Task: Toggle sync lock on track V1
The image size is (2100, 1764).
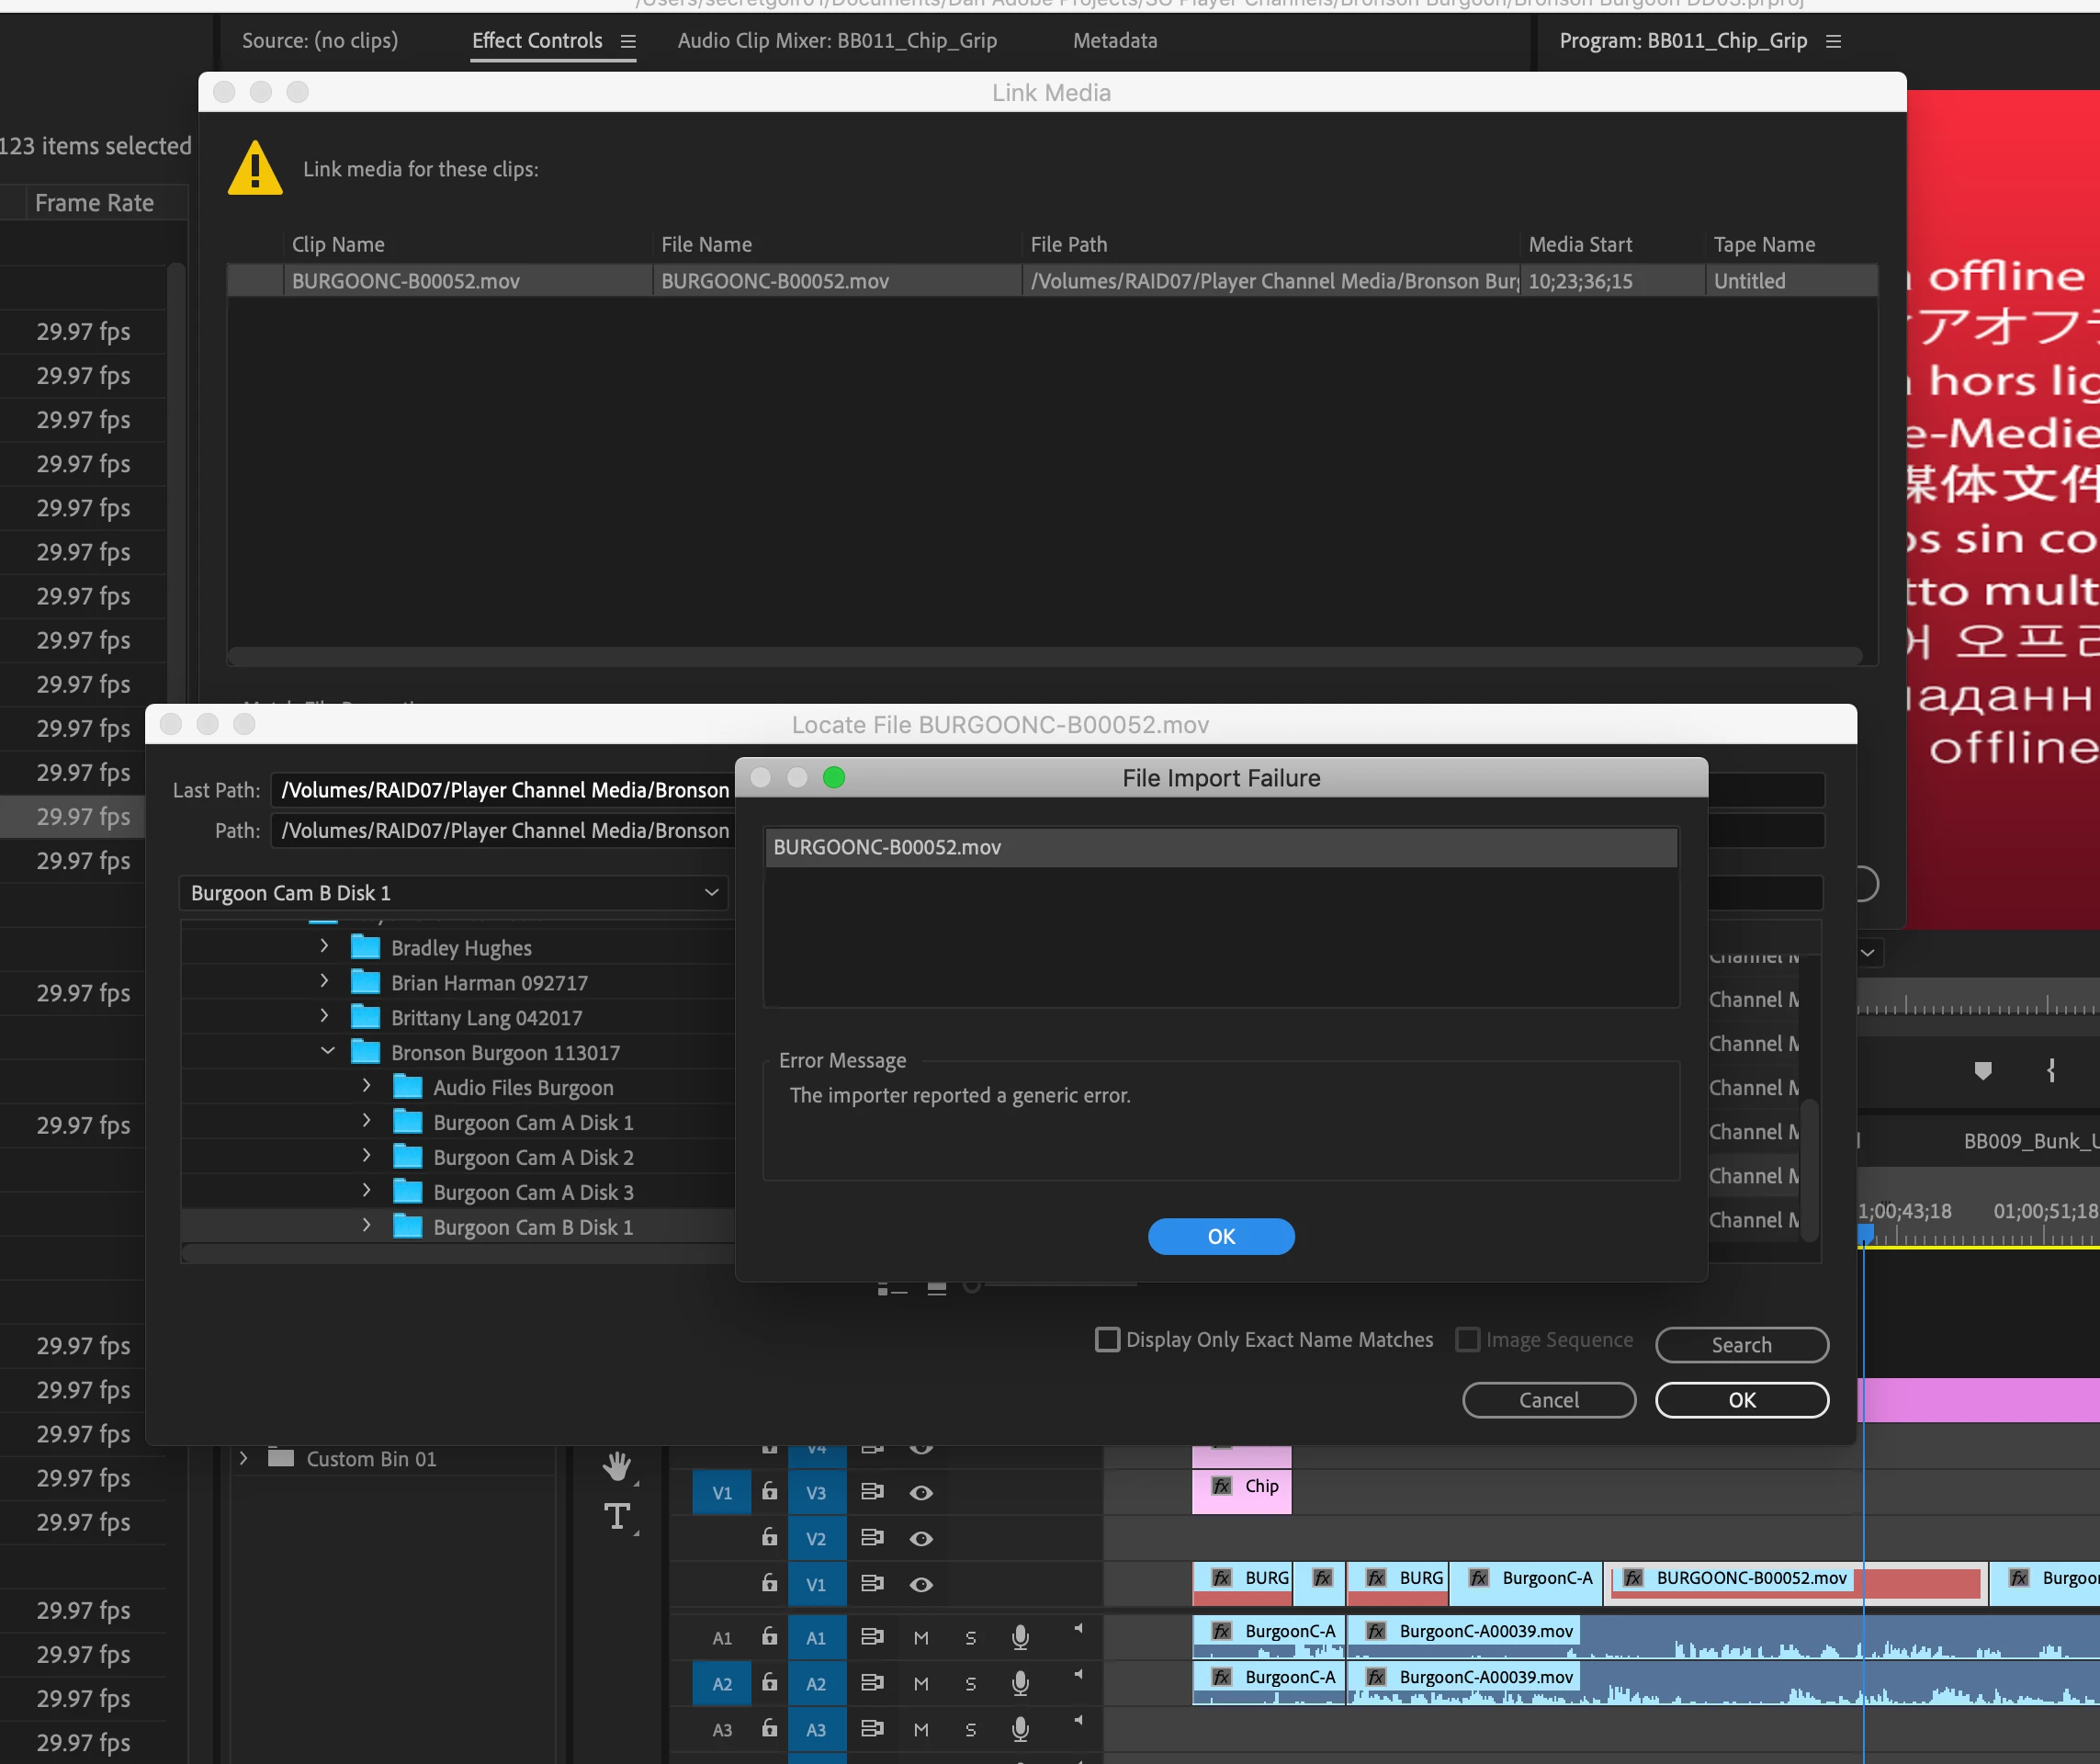Action: pos(872,1583)
